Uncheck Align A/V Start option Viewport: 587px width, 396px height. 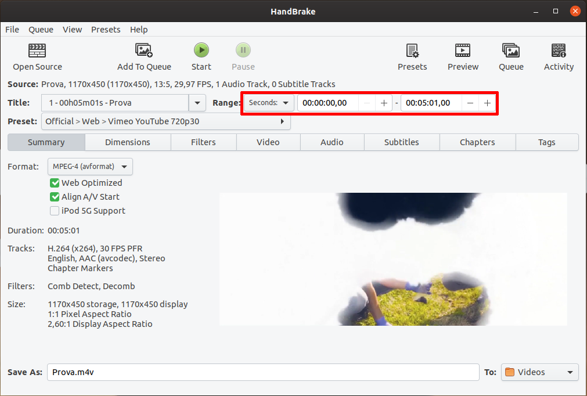coord(55,197)
